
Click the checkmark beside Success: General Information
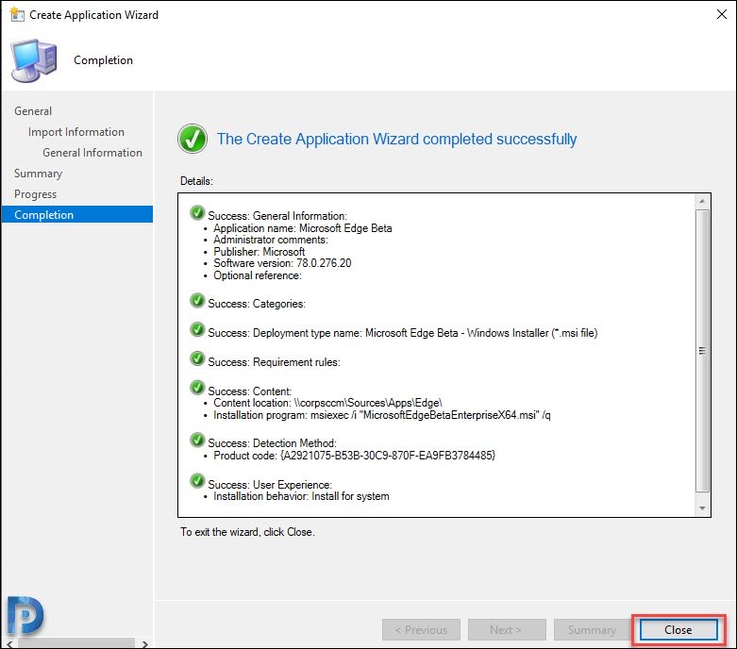pyautogui.click(x=197, y=213)
